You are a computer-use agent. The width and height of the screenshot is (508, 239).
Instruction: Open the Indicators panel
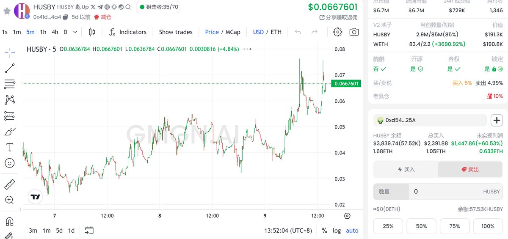tap(127, 32)
